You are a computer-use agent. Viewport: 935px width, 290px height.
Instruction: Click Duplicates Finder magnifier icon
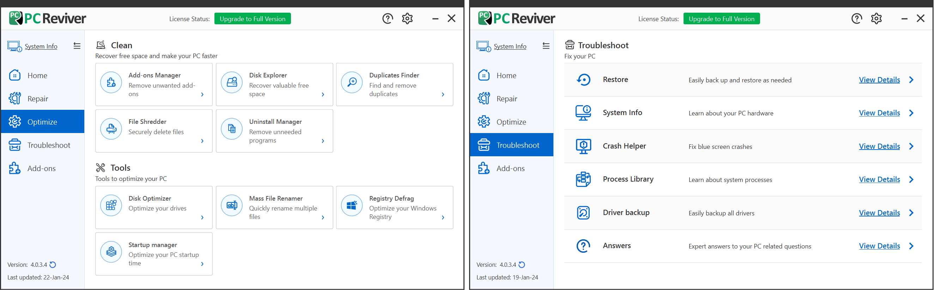352,83
